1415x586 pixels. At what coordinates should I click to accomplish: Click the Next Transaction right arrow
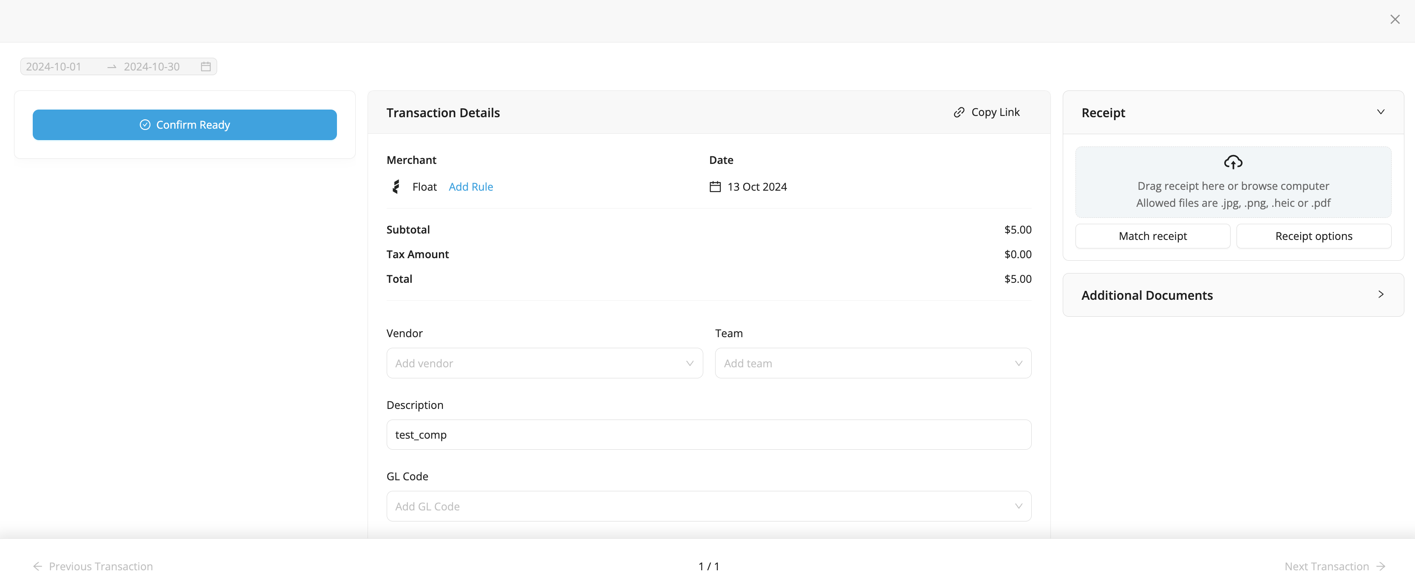click(1381, 566)
